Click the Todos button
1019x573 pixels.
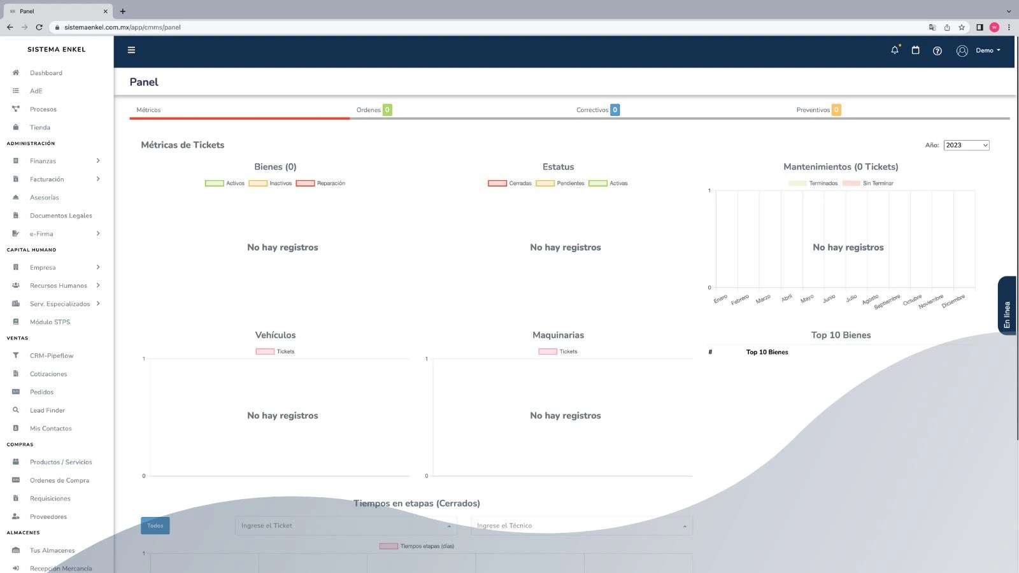pos(155,526)
